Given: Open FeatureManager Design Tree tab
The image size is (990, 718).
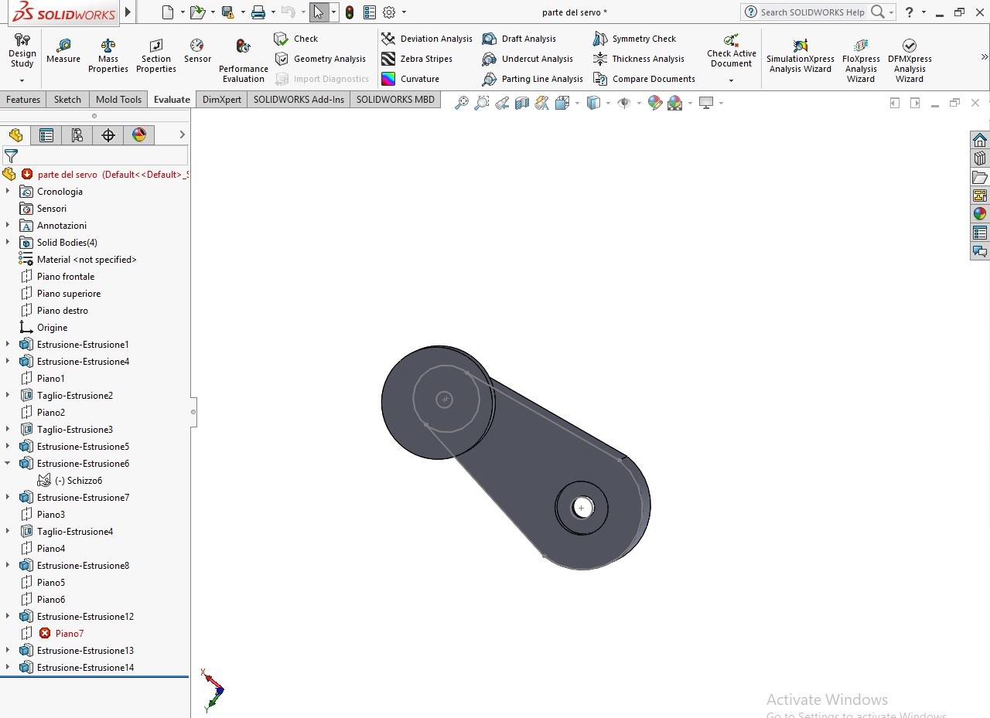Looking at the screenshot, I should [x=15, y=135].
